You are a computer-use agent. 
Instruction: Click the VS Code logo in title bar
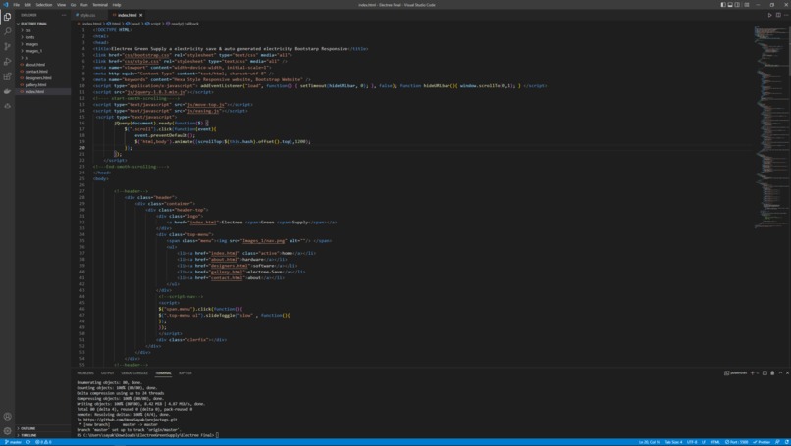pos(6,5)
